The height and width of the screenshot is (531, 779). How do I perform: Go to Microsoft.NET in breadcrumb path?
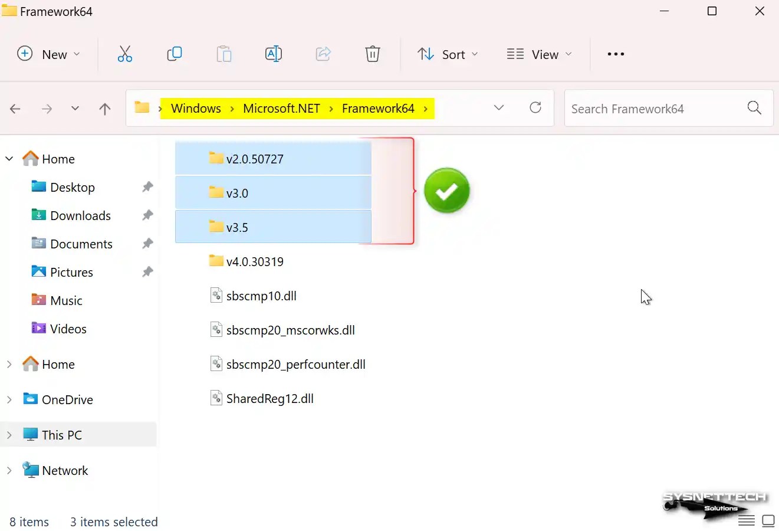click(x=281, y=109)
